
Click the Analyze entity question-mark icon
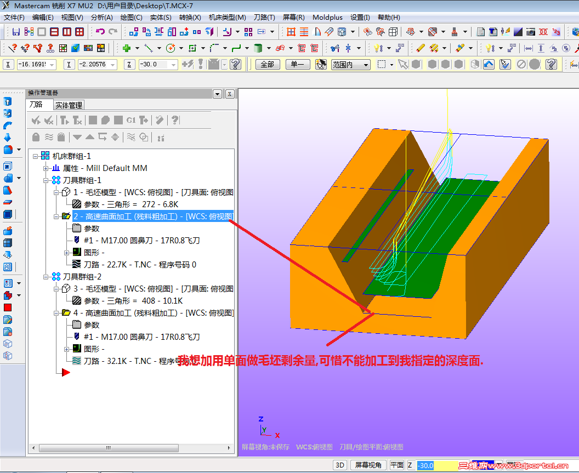[13, 48]
